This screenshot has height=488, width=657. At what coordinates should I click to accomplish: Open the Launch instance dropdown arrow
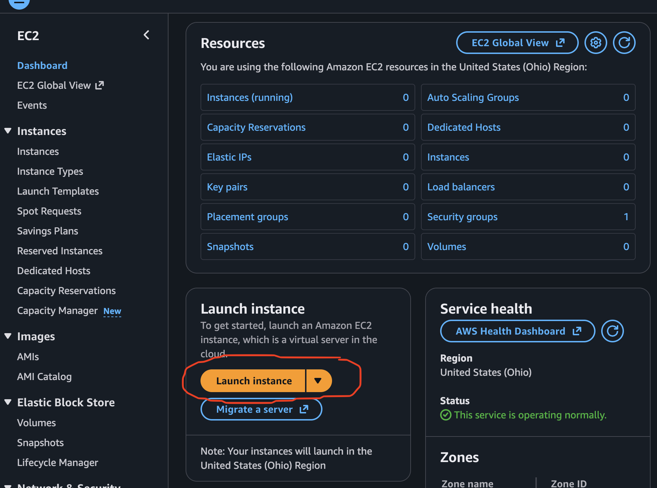pyautogui.click(x=319, y=381)
